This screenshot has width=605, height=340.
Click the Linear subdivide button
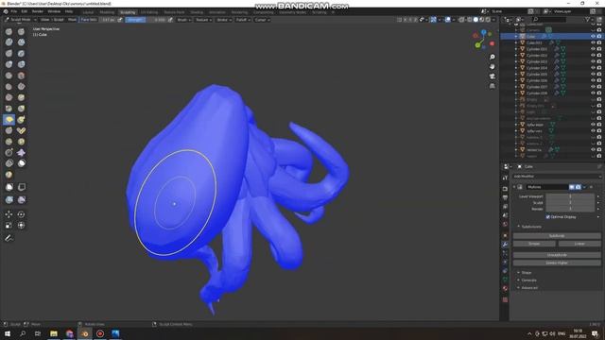pos(579,244)
